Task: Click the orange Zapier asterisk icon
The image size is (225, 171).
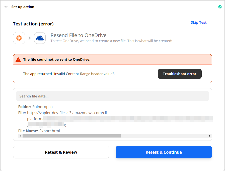Action: [x=19, y=38]
